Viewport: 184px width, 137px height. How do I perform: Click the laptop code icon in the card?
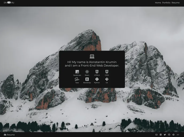(x=92, y=56)
